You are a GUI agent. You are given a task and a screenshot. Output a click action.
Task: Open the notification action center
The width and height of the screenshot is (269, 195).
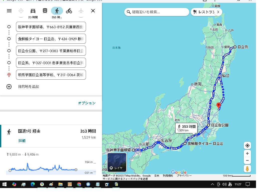point(247,184)
